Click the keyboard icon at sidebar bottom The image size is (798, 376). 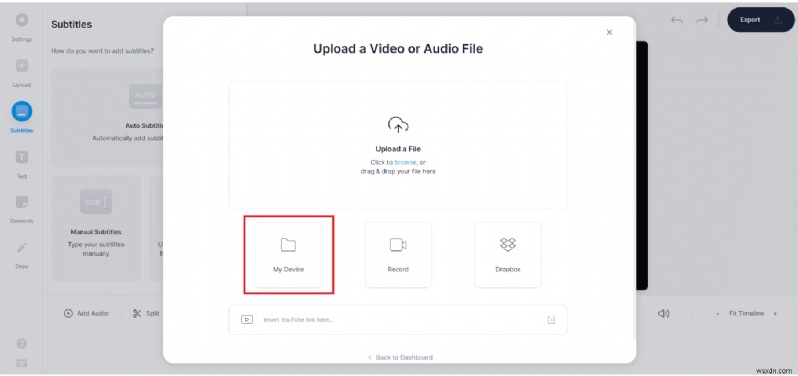coord(21,363)
